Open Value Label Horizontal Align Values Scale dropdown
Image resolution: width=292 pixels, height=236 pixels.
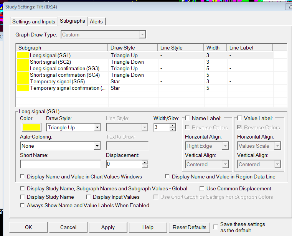pyautogui.click(x=259, y=146)
